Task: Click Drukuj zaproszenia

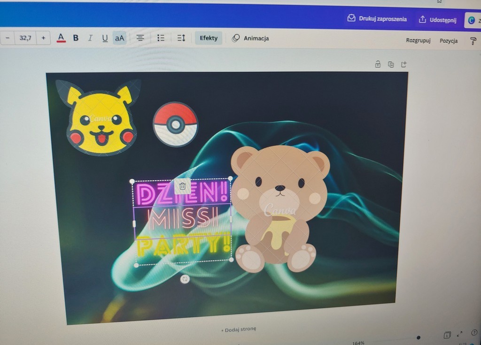Action: pos(377,19)
